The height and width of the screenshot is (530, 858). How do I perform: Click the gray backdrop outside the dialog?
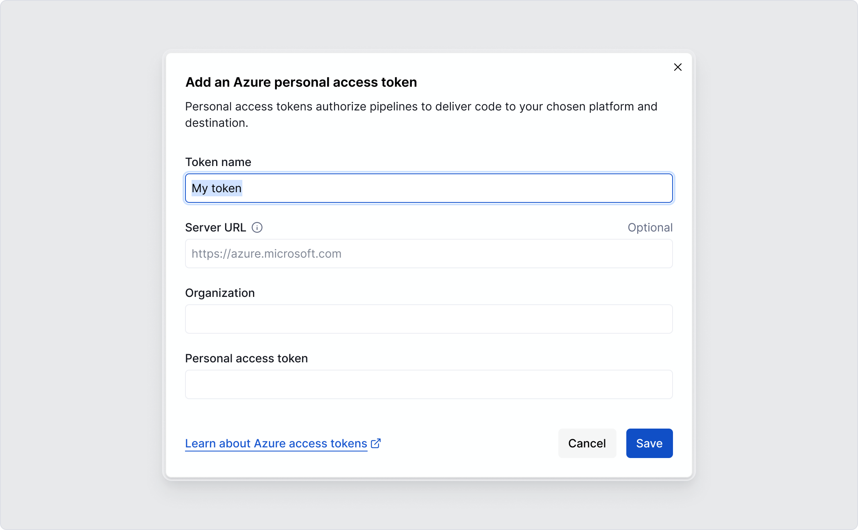(82, 265)
